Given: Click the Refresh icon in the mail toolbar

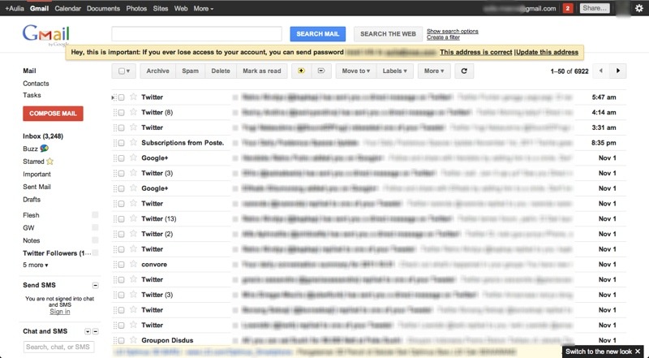Looking at the screenshot, I should tap(464, 71).
